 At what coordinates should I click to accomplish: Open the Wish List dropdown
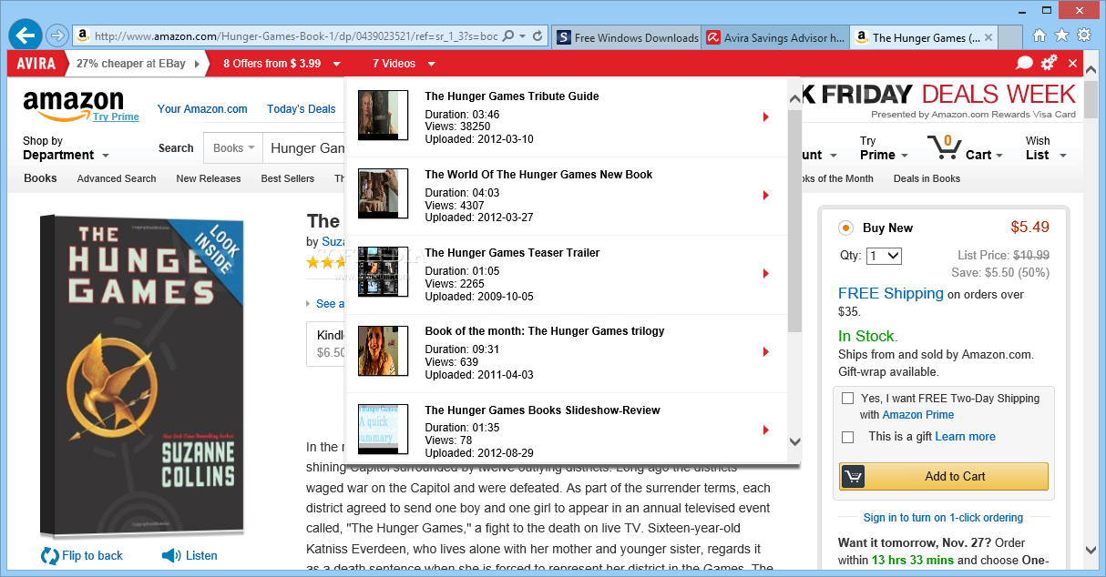click(1044, 148)
